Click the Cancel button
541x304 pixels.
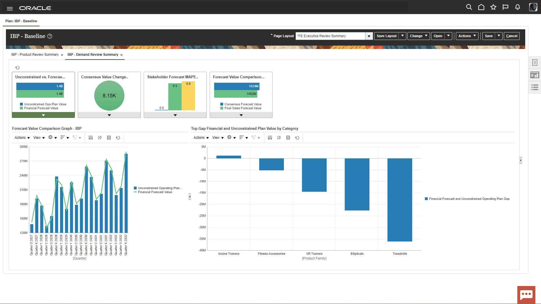[x=511, y=36]
